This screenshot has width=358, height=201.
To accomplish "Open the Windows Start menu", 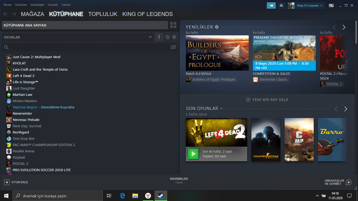I will (x=6, y=196).
